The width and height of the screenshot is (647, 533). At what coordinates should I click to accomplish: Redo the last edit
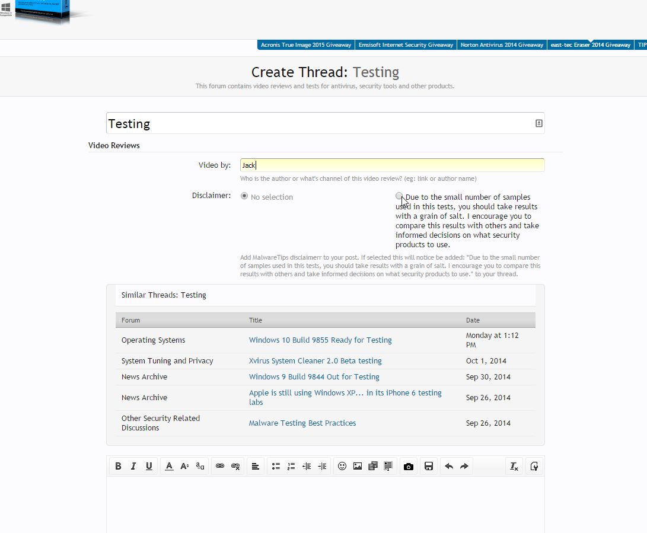(464, 466)
